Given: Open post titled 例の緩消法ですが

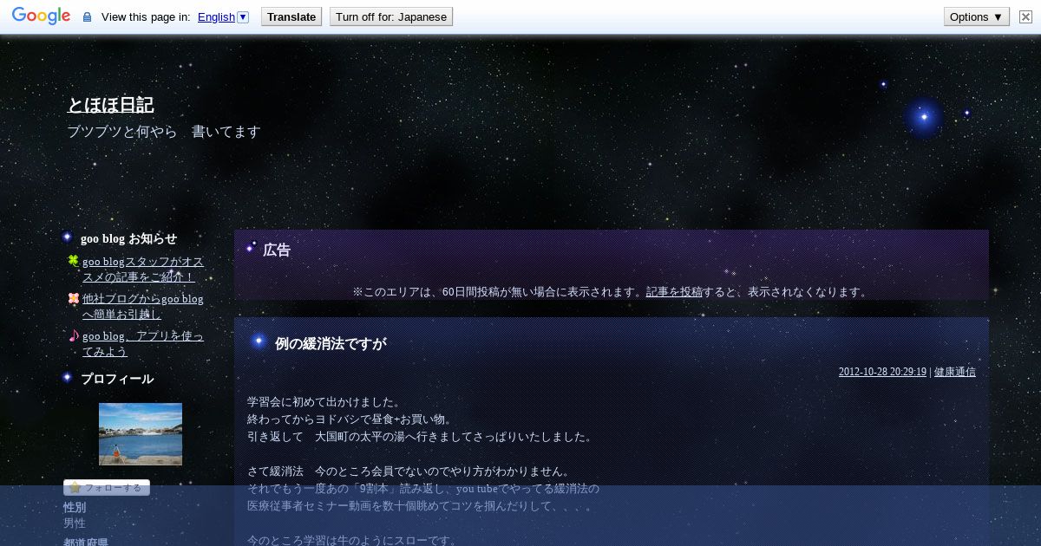Looking at the screenshot, I should [331, 344].
